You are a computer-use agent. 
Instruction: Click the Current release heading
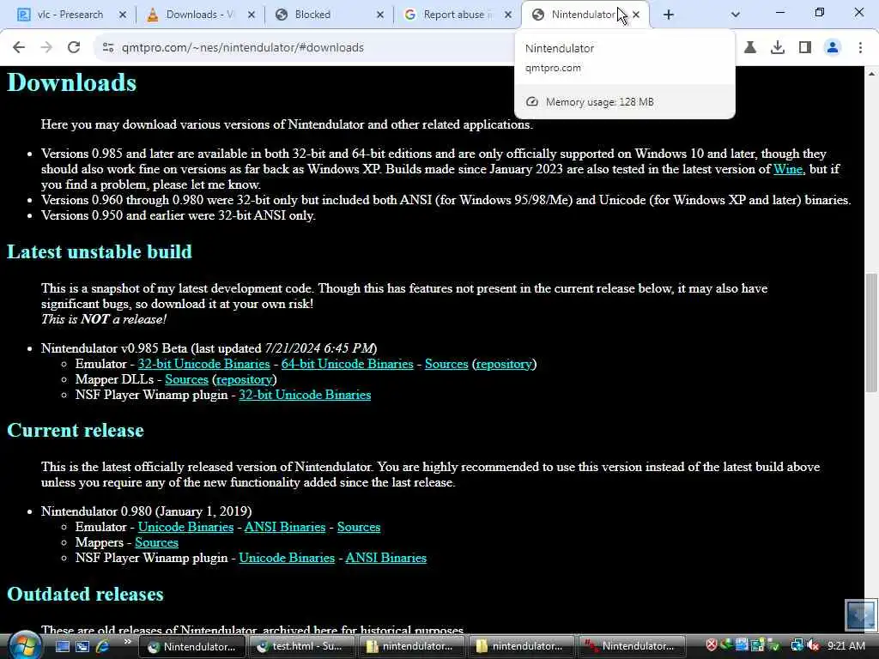(x=76, y=431)
